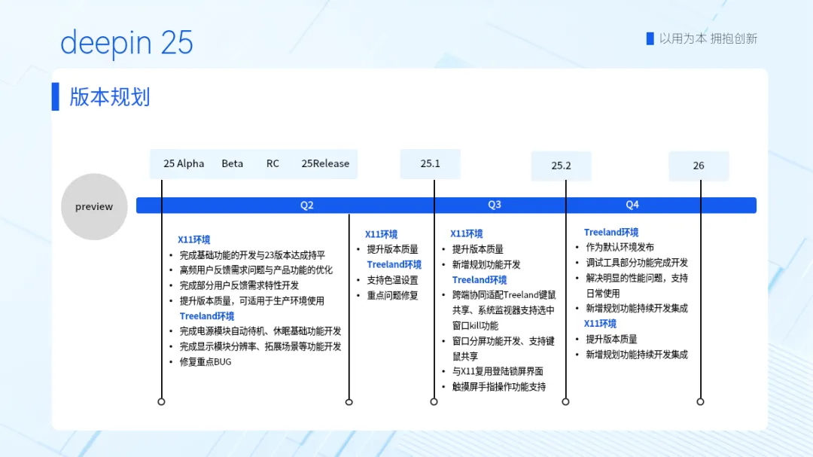The image size is (813, 457).
Task: Select 提升版本质量，可适用于生产环境使用 bullet
Action: [x=251, y=301]
